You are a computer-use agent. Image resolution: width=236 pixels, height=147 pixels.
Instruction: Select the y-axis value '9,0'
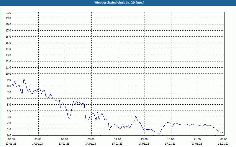click(x=9, y=80)
